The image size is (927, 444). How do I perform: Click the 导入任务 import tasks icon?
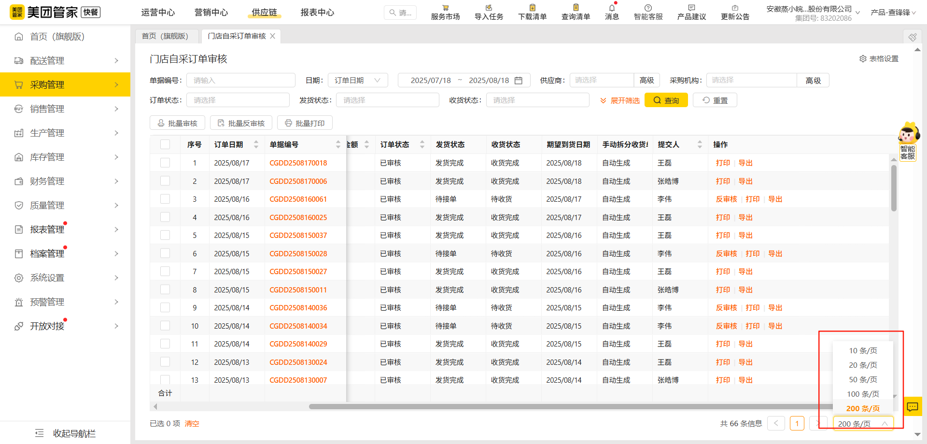coord(488,12)
